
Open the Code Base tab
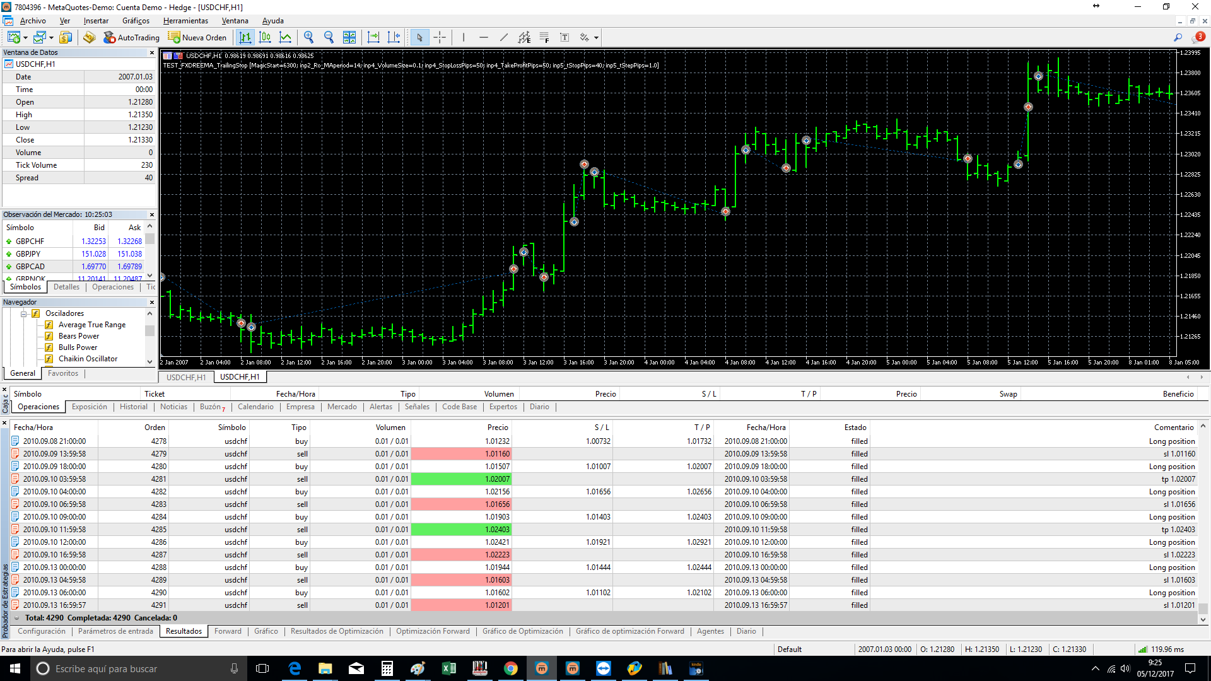pyautogui.click(x=459, y=407)
